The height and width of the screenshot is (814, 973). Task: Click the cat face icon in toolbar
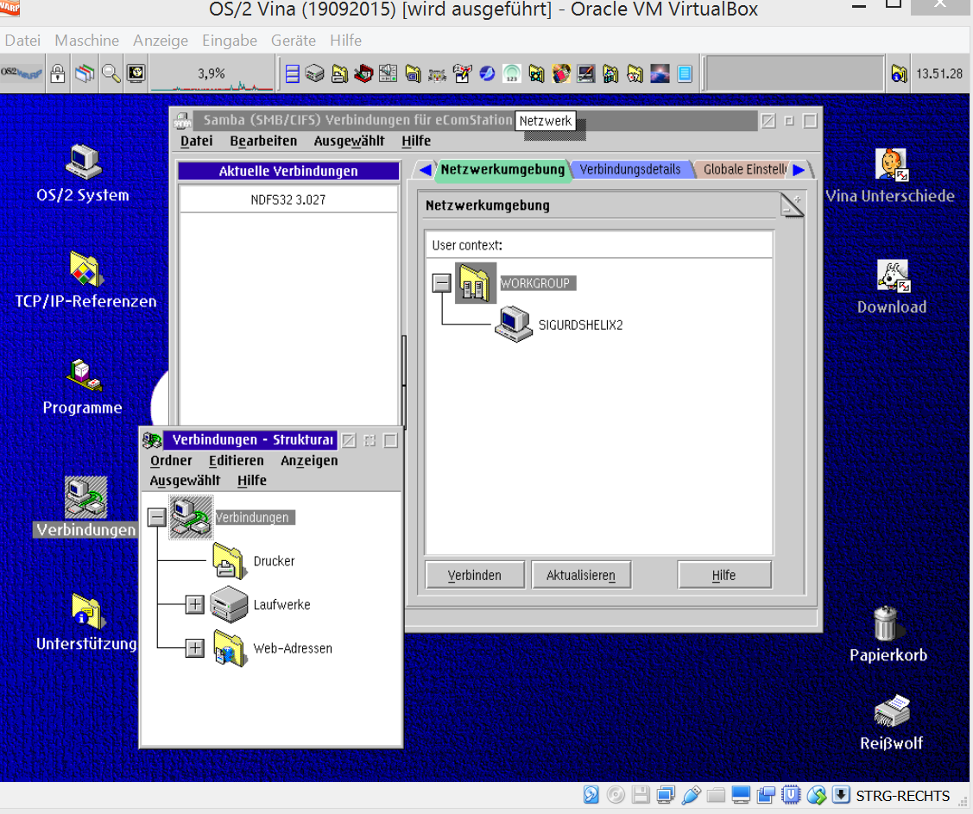tap(438, 74)
